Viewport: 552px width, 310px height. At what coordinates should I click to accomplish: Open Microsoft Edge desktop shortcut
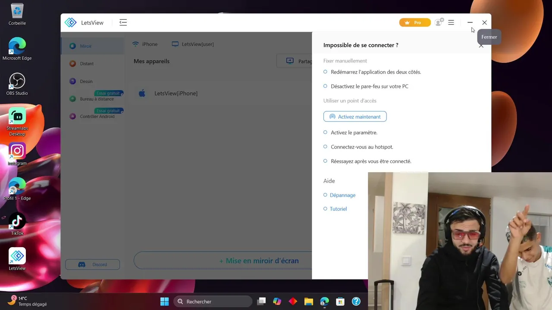tap(17, 49)
